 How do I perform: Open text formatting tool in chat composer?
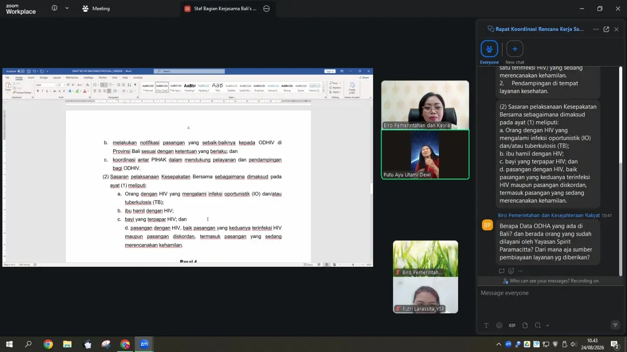[x=486, y=325]
